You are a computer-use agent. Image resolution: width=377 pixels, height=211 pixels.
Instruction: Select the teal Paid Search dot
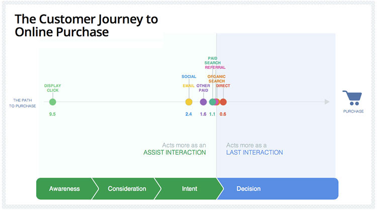[212, 102]
